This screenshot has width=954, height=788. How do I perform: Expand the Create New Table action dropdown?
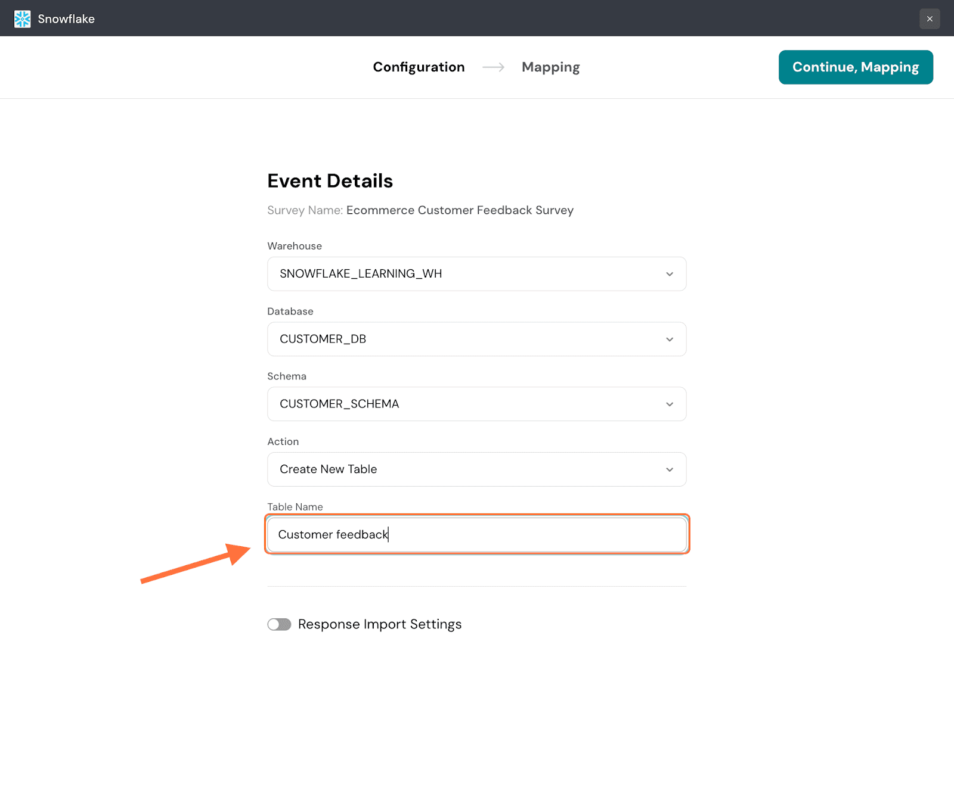point(465,469)
